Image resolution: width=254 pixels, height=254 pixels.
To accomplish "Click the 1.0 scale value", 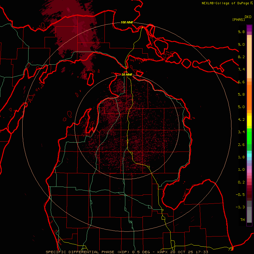I will coord(241,170).
